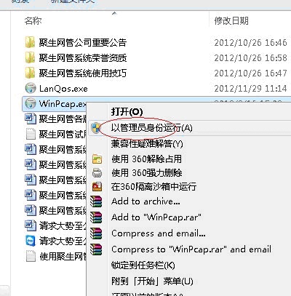This screenshot has width=291, height=296.
Task: Click the LanQos.exe file icon
Action: tap(31, 88)
